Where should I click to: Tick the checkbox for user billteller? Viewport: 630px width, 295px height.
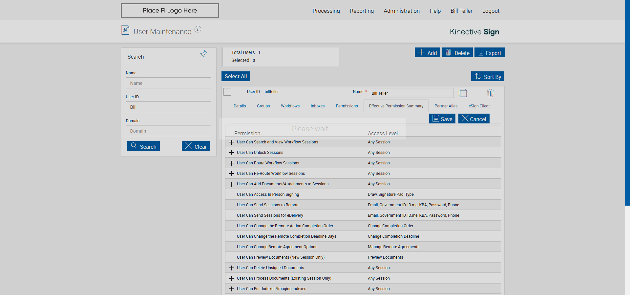(x=227, y=92)
